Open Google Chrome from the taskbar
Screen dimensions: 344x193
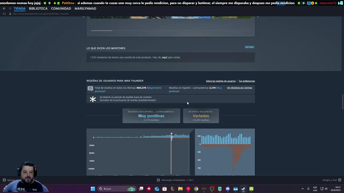click(x=196, y=189)
